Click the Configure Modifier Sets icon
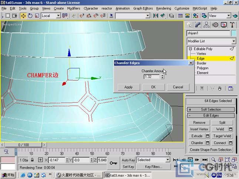 (230, 89)
